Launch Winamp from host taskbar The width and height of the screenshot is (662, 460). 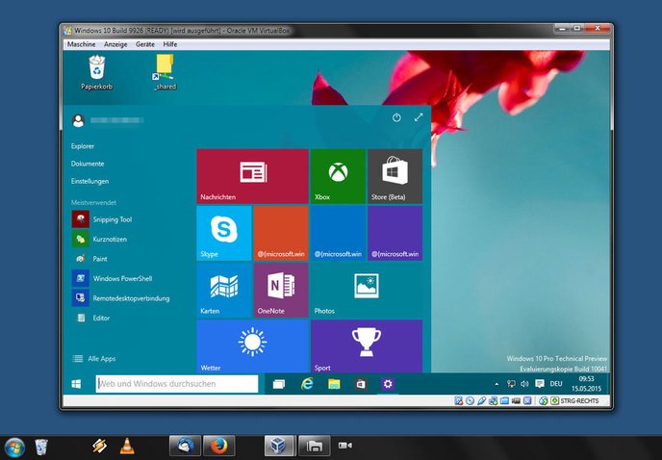click(x=99, y=446)
